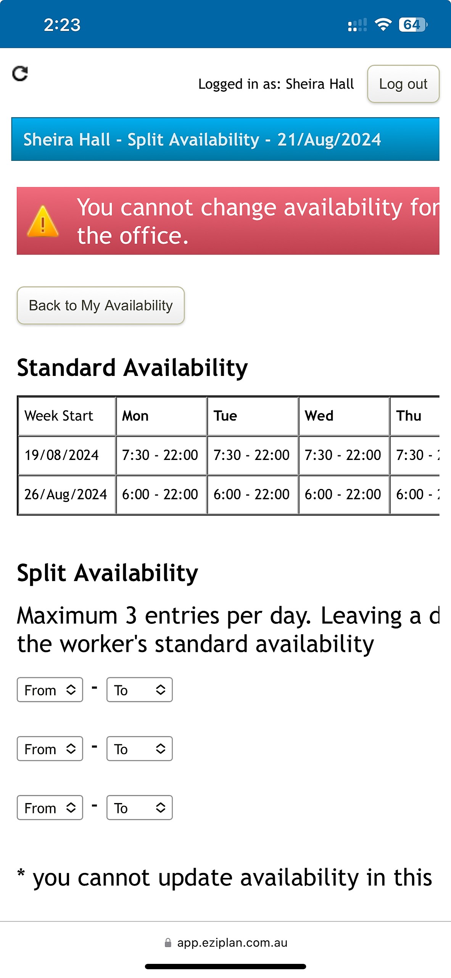
Task: Tap the Wed column header
Action: click(x=343, y=416)
